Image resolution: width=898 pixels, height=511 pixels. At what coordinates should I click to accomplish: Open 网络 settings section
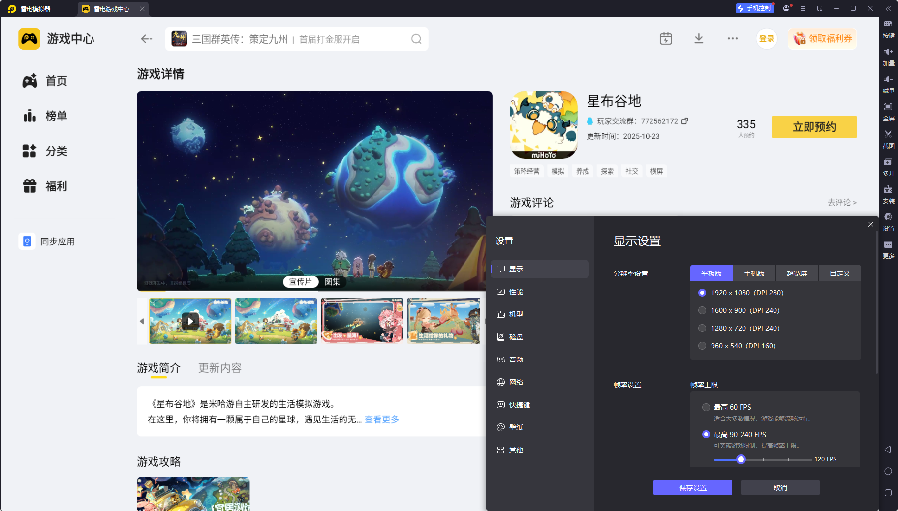540,382
